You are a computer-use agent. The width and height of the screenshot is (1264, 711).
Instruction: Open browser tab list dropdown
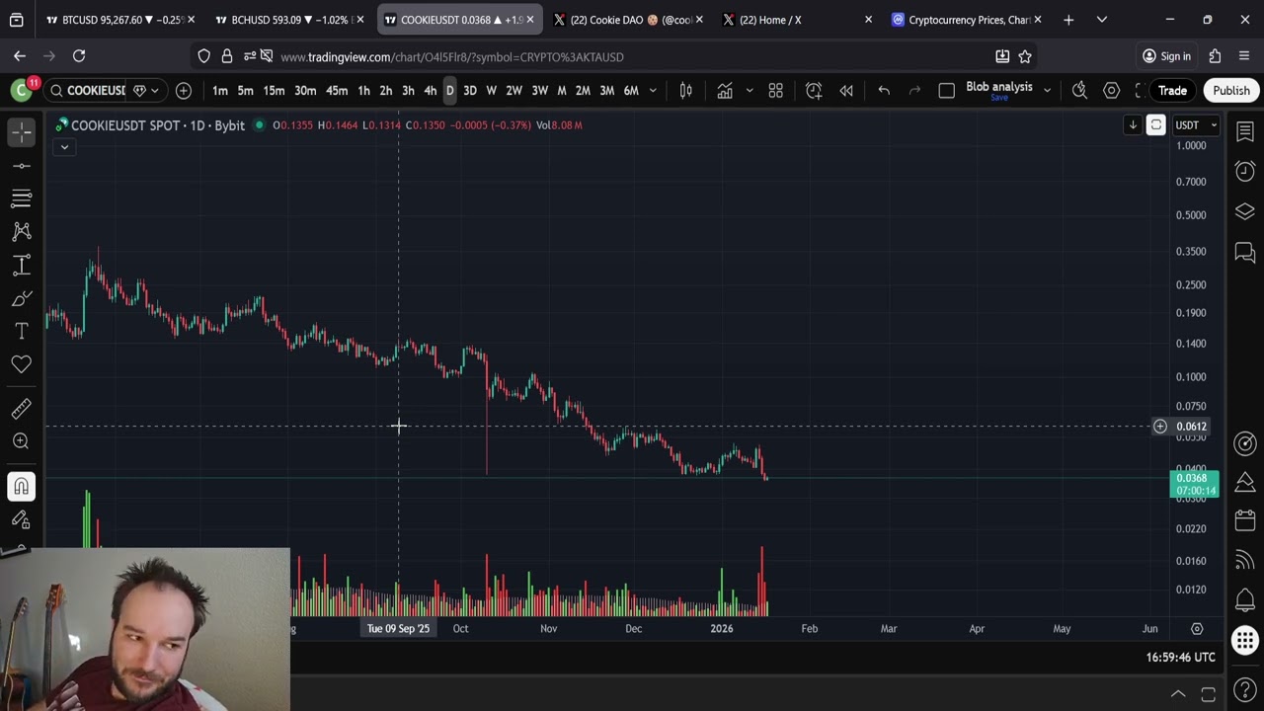1102,20
